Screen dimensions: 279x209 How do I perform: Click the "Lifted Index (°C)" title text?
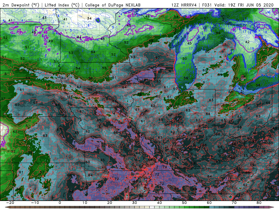(62, 5)
